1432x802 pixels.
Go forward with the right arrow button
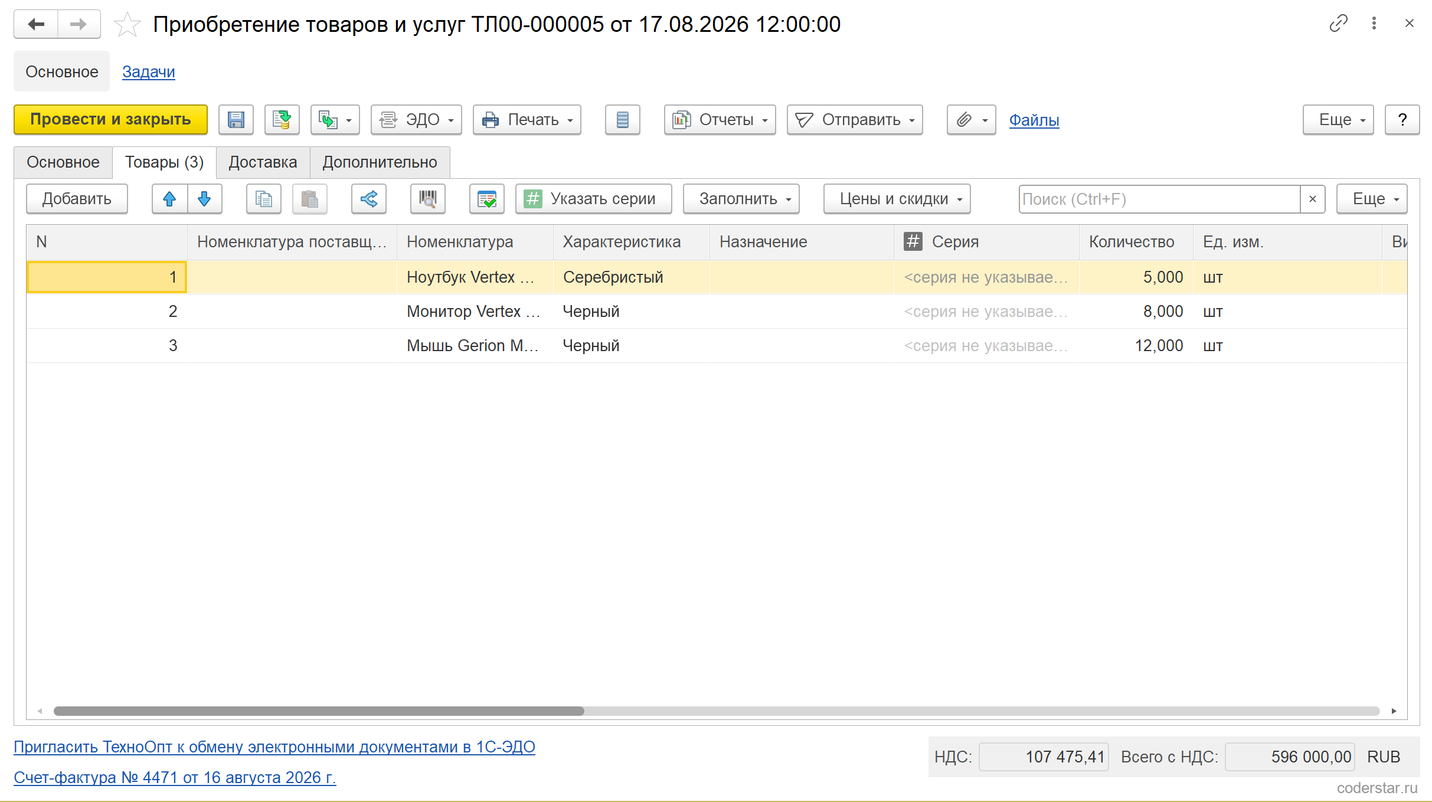[x=79, y=24]
